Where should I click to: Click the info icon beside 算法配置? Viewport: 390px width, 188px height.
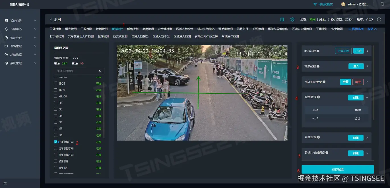[318, 66]
